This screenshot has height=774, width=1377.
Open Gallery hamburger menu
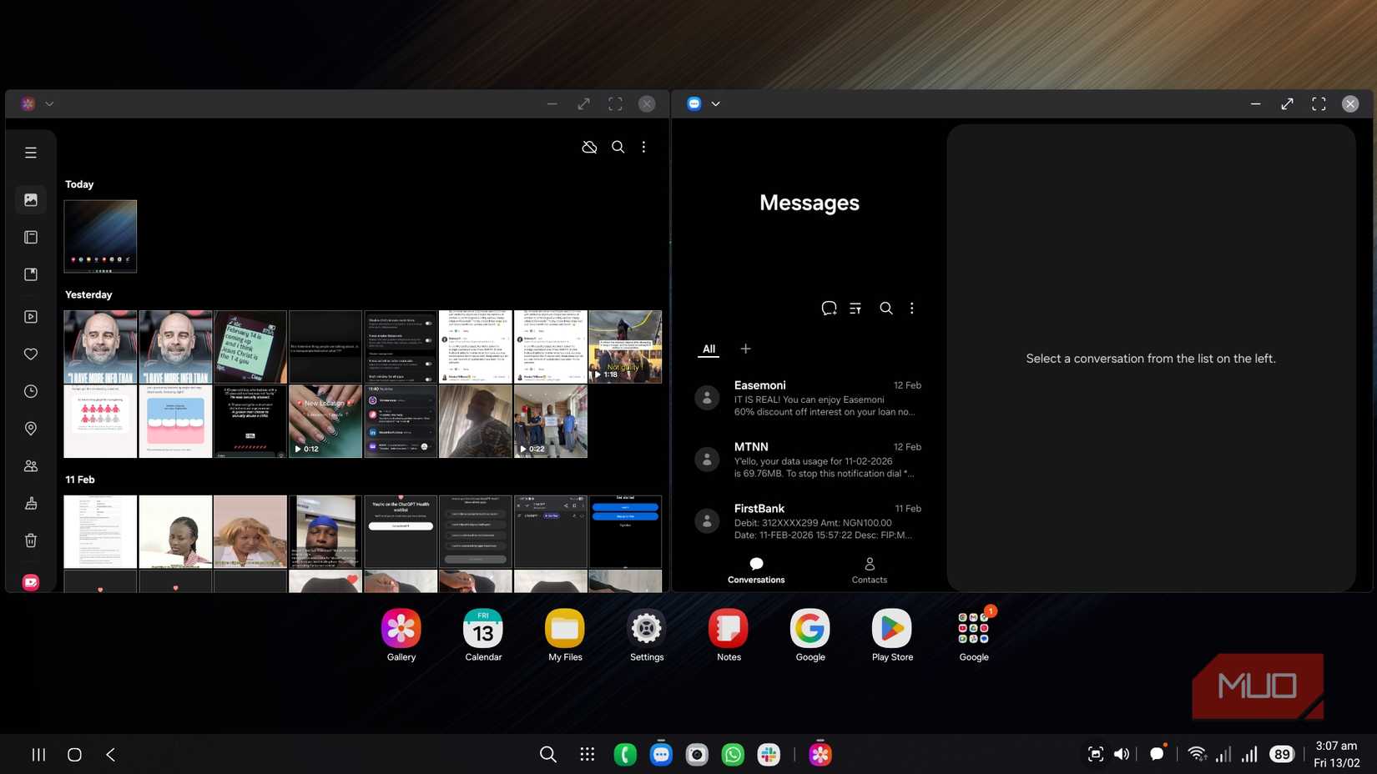pyautogui.click(x=31, y=153)
